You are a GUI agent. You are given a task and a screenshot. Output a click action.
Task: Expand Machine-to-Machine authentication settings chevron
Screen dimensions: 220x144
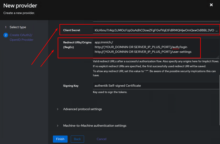[x=58, y=126]
